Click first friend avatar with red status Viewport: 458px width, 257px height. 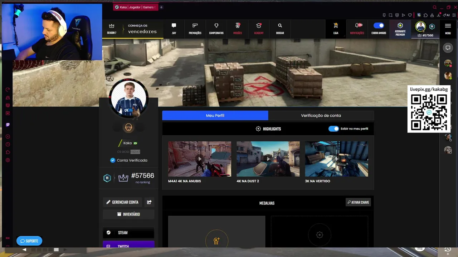(x=448, y=64)
